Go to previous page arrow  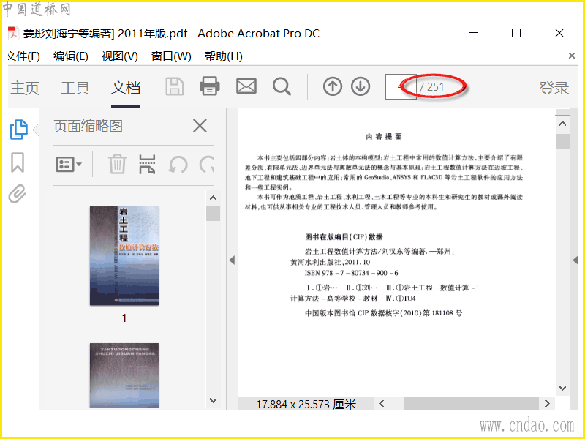coord(333,86)
